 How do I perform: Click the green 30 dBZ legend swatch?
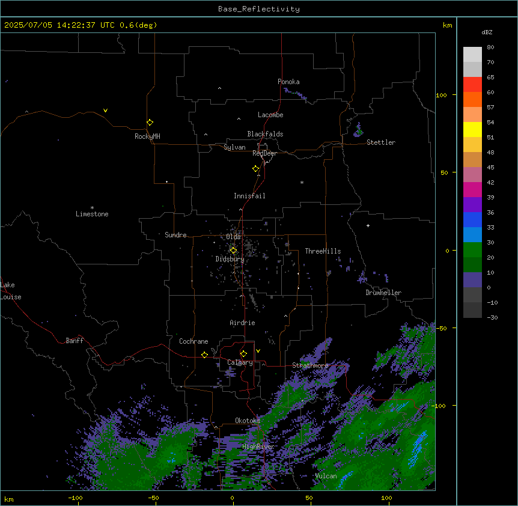(472, 250)
